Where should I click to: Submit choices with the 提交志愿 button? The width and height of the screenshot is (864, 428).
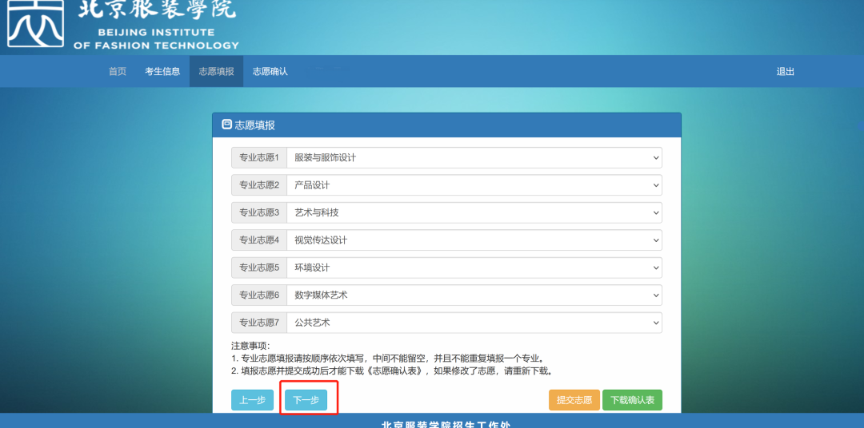(x=574, y=400)
